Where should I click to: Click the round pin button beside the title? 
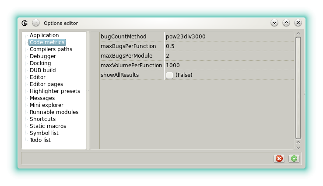(36, 23)
